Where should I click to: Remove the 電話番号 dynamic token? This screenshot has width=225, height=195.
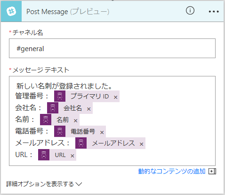tap(102, 133)
